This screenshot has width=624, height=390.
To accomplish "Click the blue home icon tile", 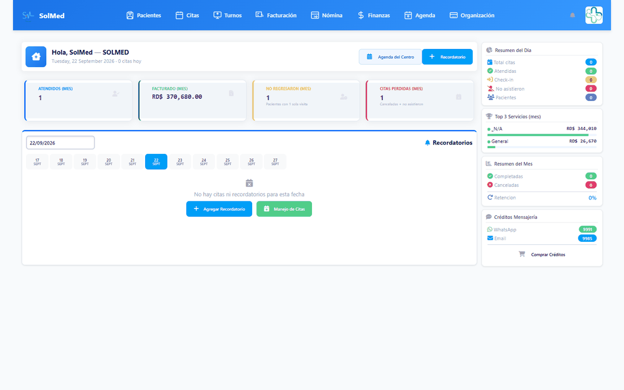I will point(36,57).
